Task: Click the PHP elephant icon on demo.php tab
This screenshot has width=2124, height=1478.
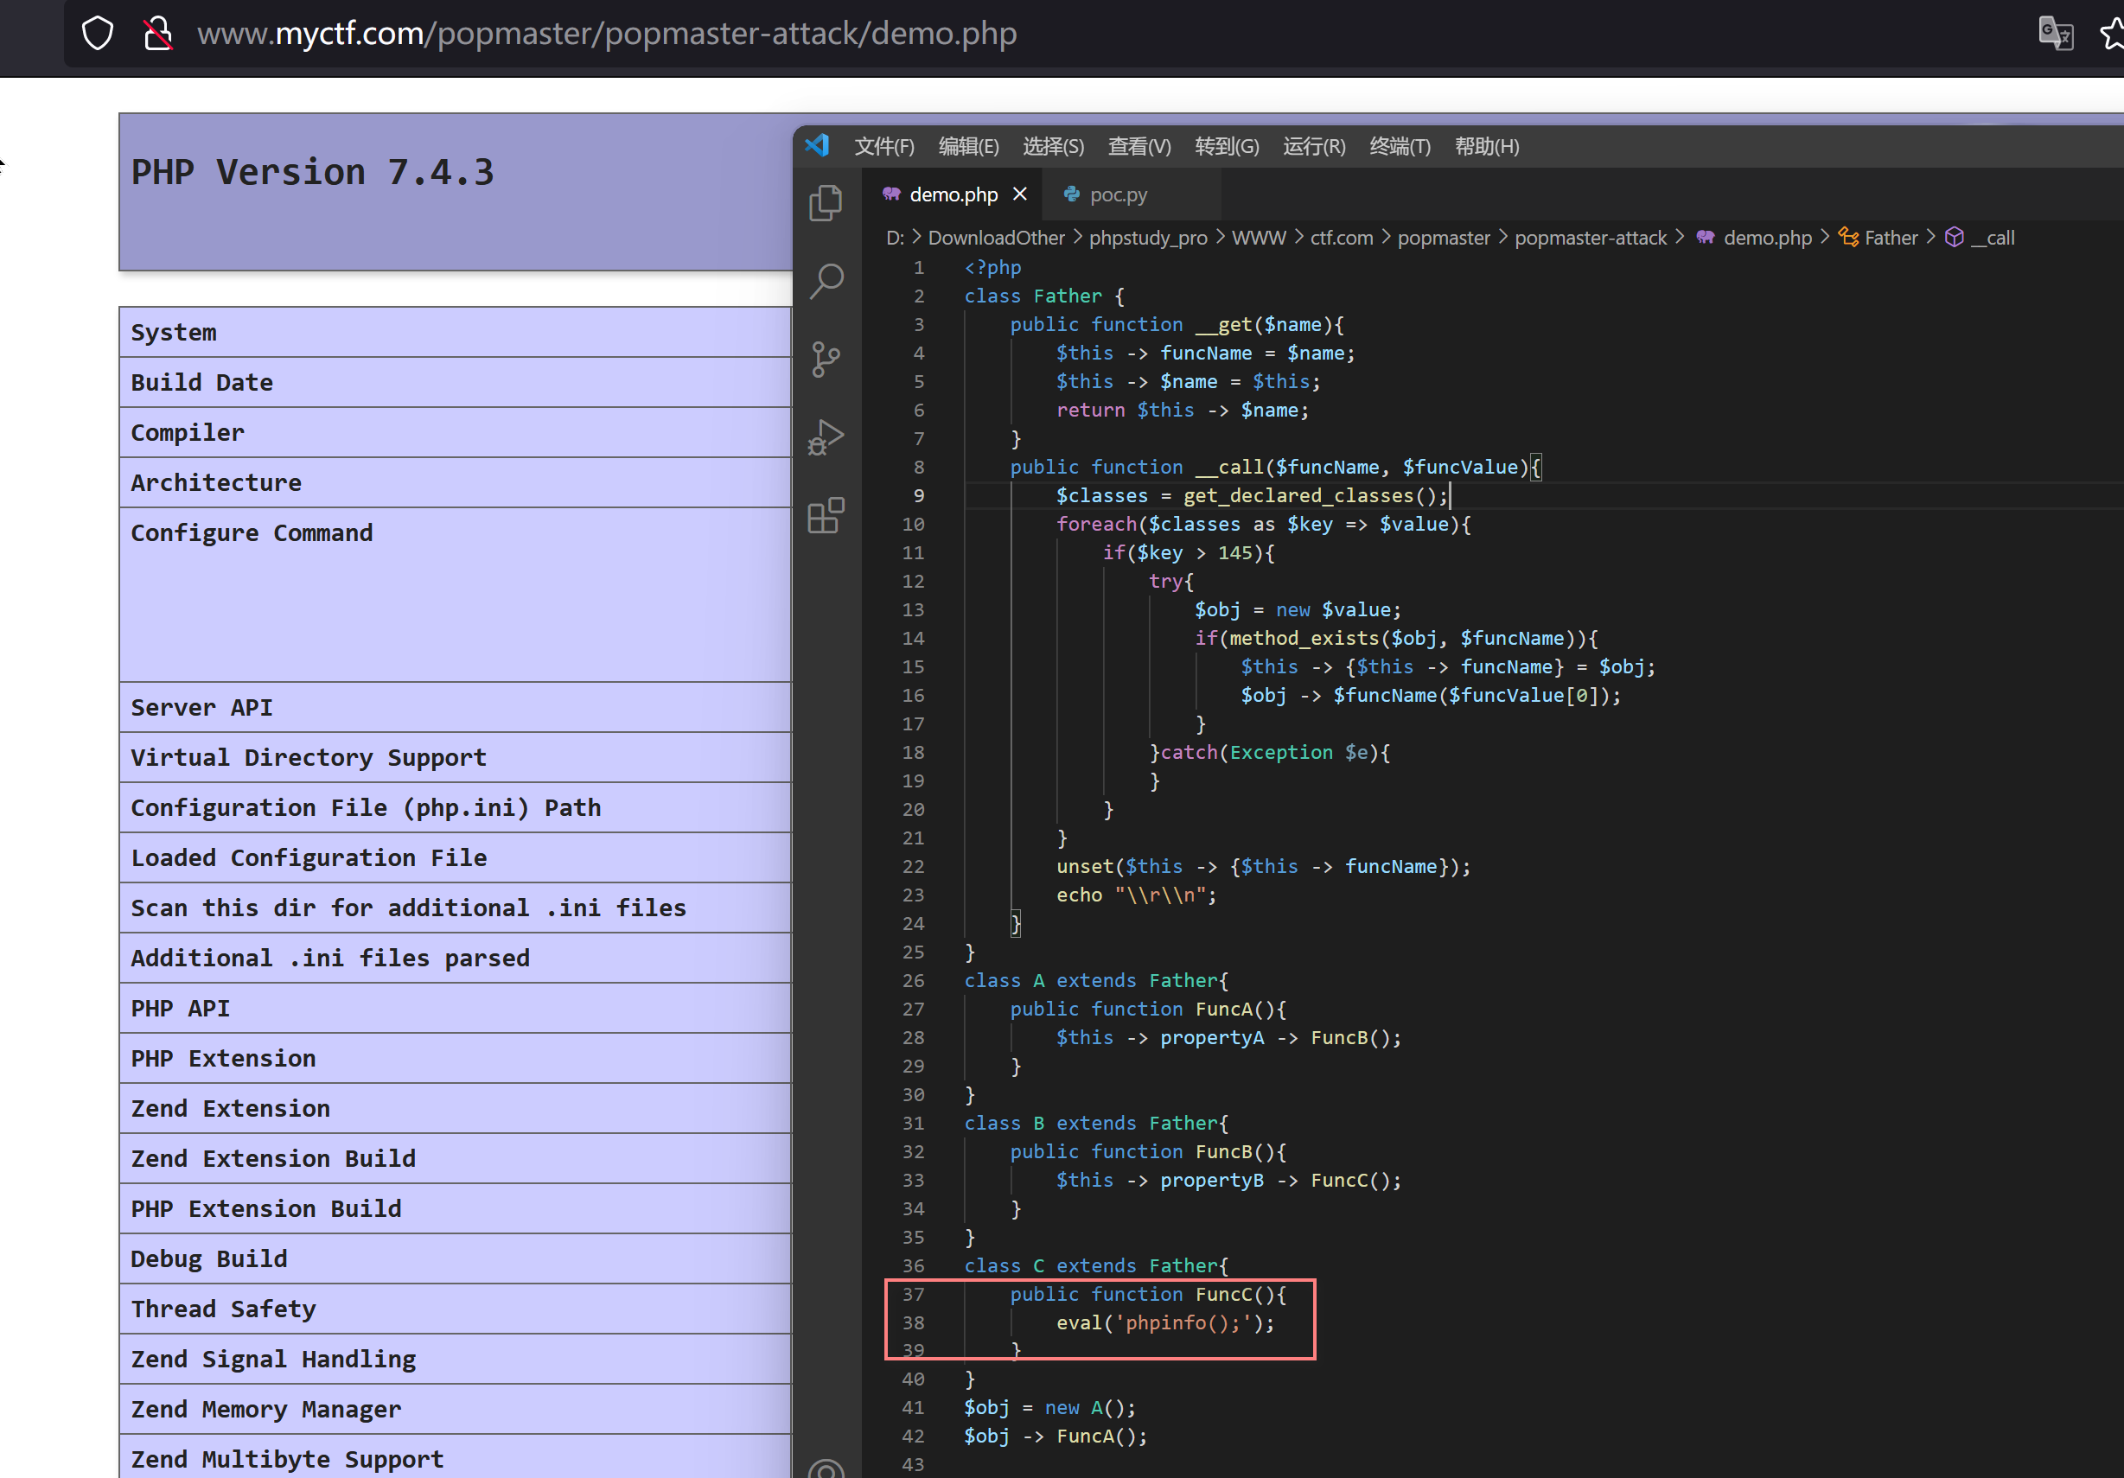Action: click(891, 194)
